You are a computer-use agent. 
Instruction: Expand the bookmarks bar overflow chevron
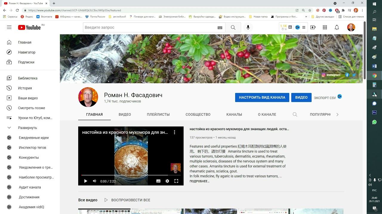click(x=306, y=17)
